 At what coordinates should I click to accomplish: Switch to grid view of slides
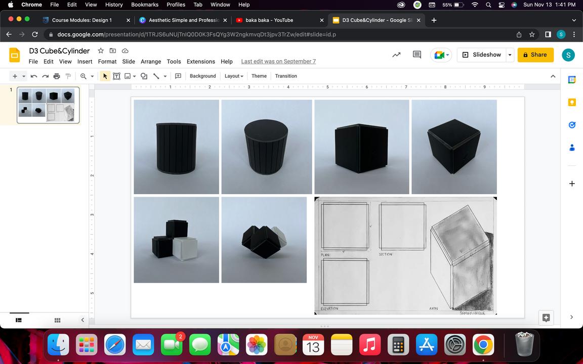click(x=58, y=320)
